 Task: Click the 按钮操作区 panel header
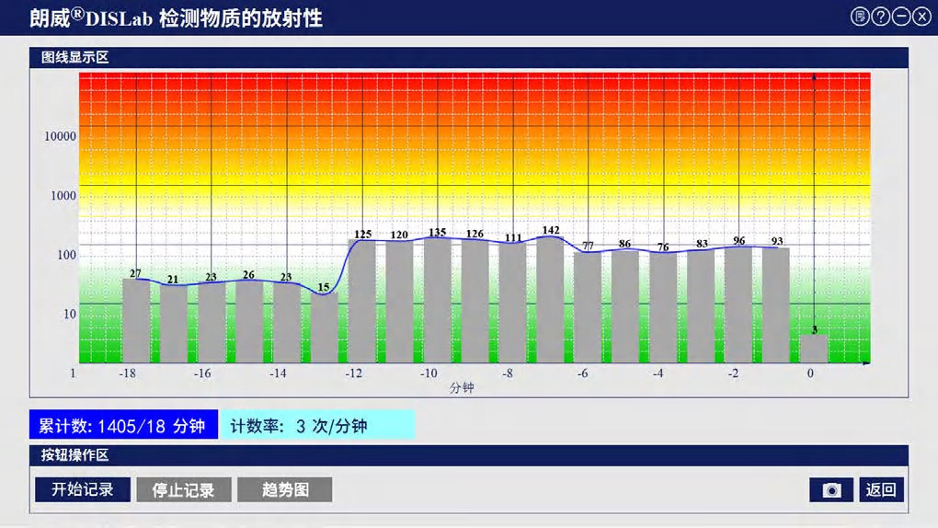75,455
